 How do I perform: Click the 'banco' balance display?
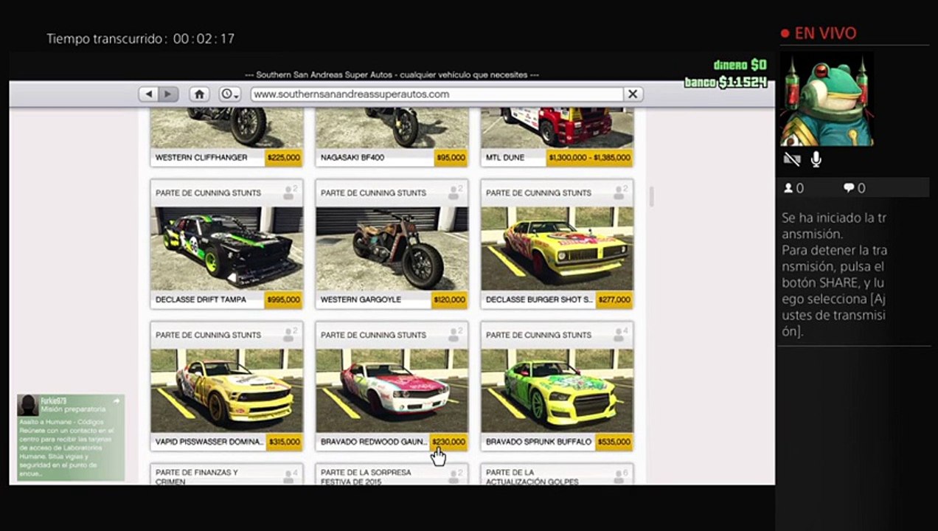click(x=726, y=82)
